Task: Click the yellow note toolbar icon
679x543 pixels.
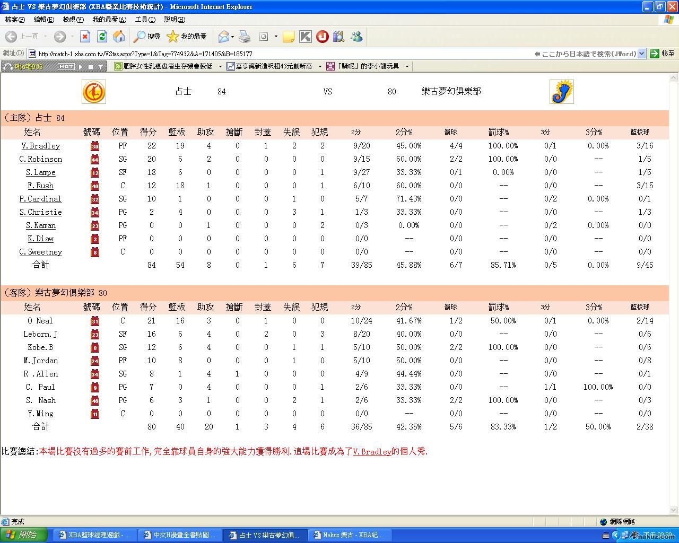Action: coord(289,37)
